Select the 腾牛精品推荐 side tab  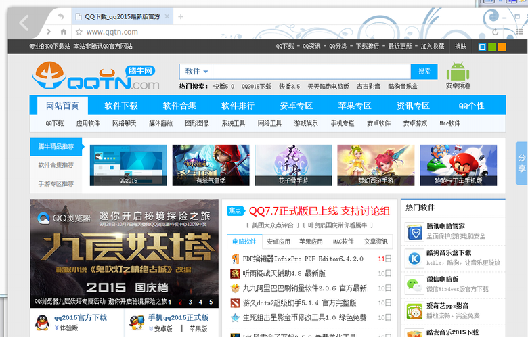(56, 146)
